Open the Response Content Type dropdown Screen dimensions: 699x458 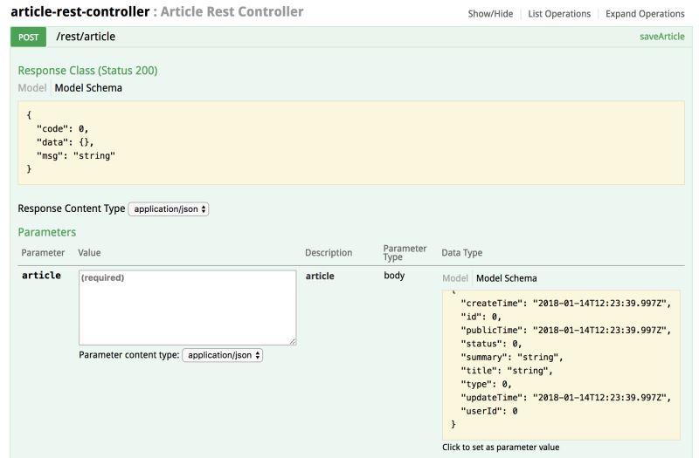point(169,209)
